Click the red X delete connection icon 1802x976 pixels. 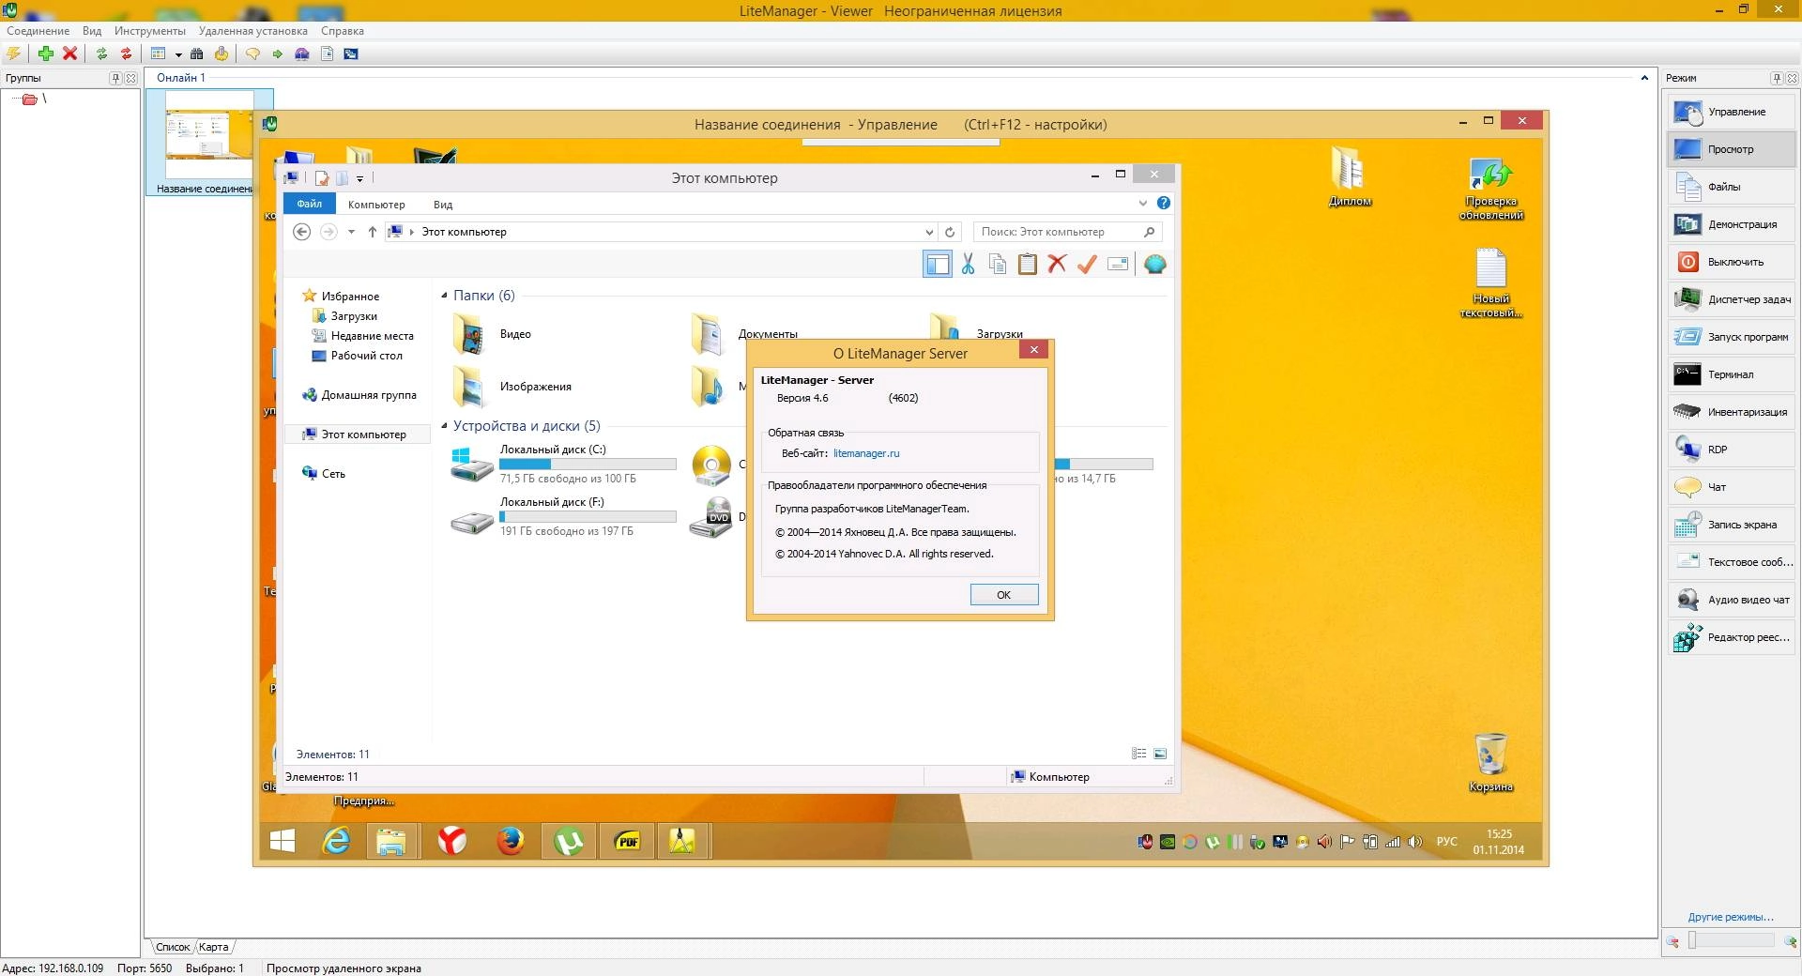click(69, 53)
